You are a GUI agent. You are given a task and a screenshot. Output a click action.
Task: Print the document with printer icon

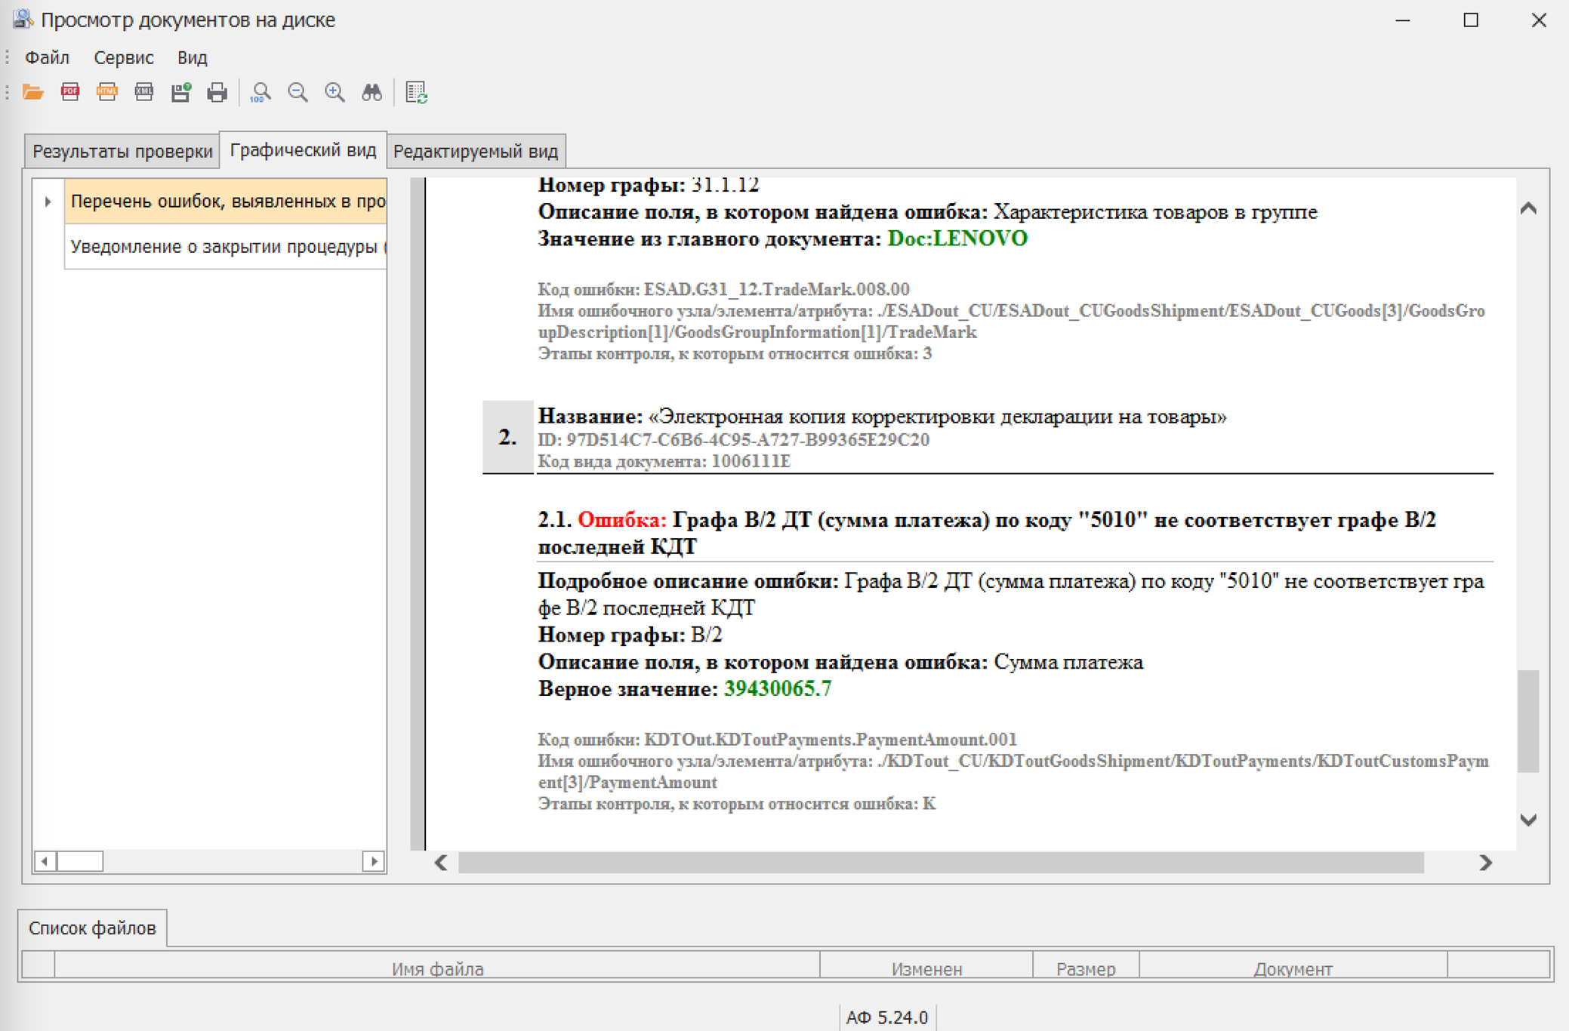(217, 92)
